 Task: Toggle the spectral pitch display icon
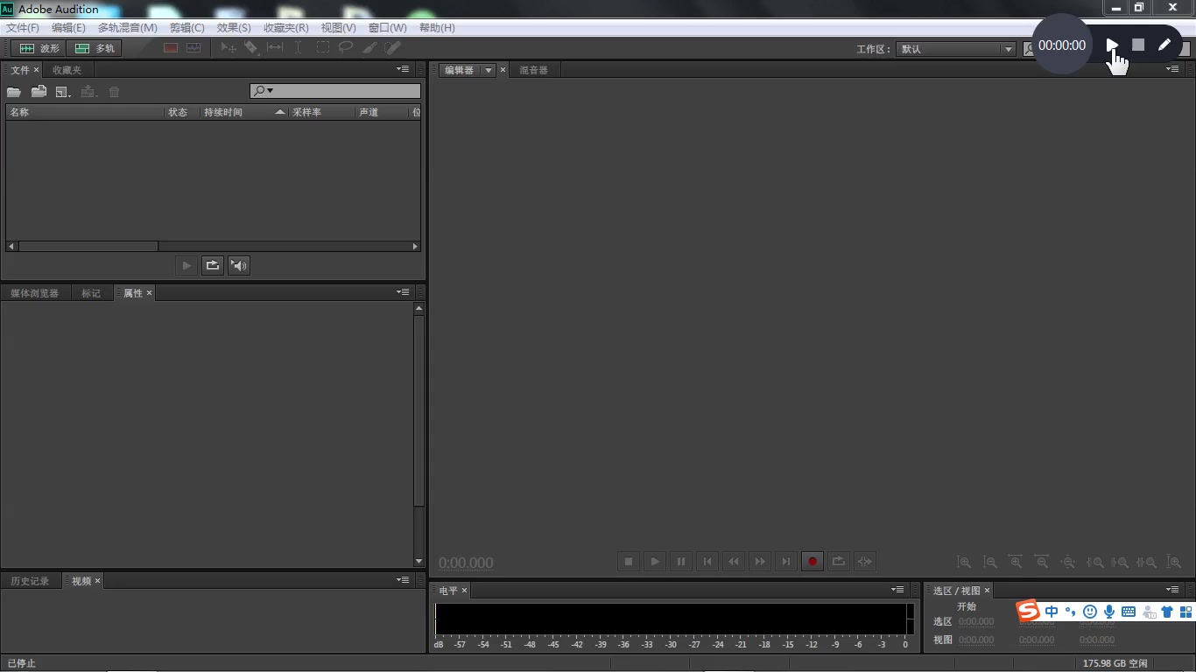(x=193, y=48)
